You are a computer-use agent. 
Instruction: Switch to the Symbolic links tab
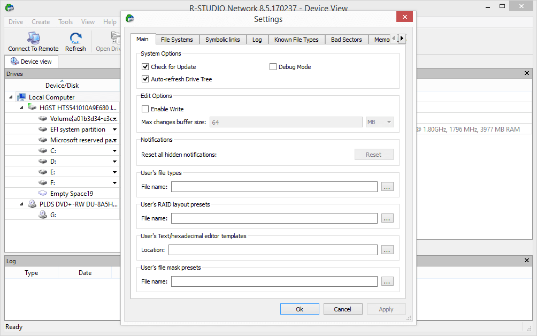[223, 40]
